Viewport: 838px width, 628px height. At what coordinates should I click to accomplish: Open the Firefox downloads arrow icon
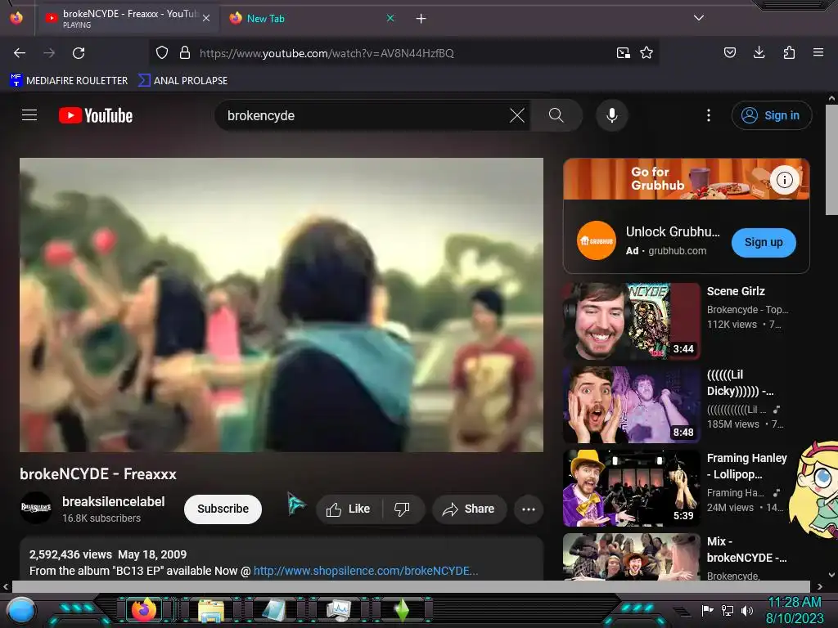point(759,52)
